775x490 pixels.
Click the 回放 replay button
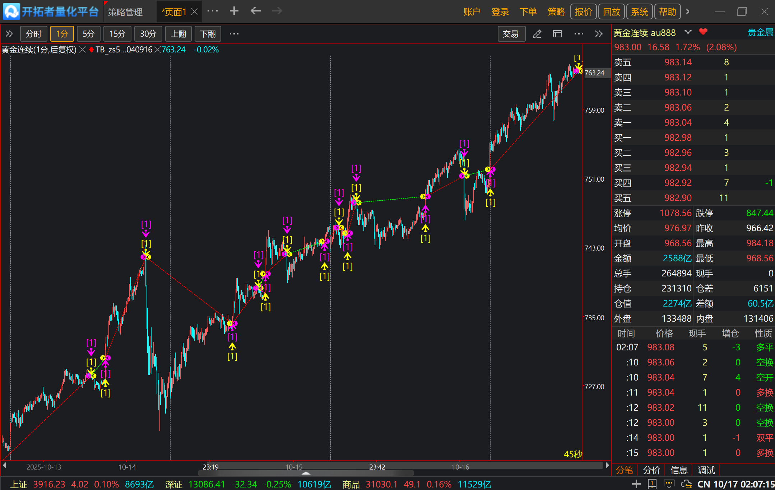[x=611, y=12]
